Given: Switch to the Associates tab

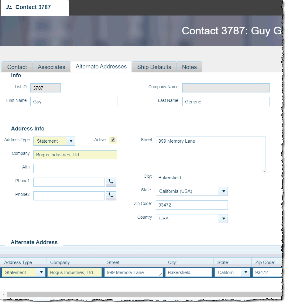Looking at the screenshot, I should (51, 67).
